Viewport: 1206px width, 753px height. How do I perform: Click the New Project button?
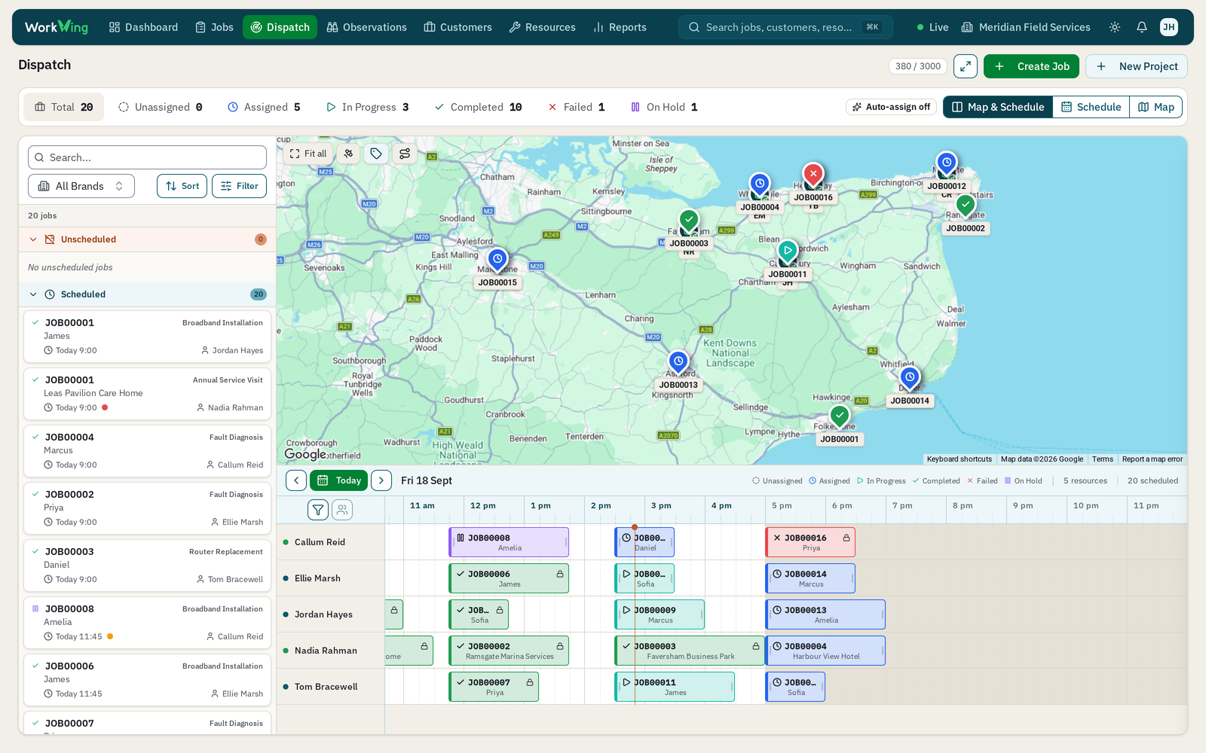(1136, 66)
